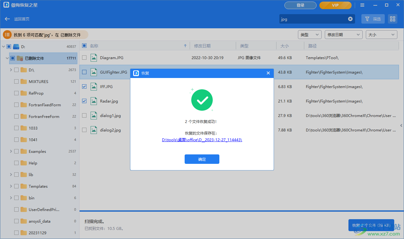
Task: Click the 登录 login button
Action: tap(300, 5)
